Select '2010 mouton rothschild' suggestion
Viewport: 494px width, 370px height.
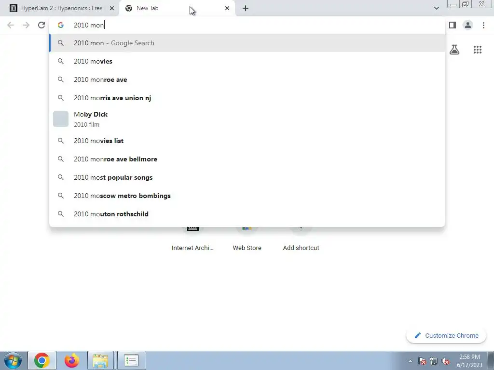click(x=247, y=214)
